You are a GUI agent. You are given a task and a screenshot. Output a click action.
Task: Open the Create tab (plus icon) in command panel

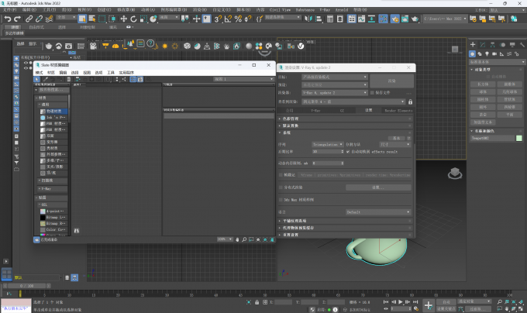(473, 44)
